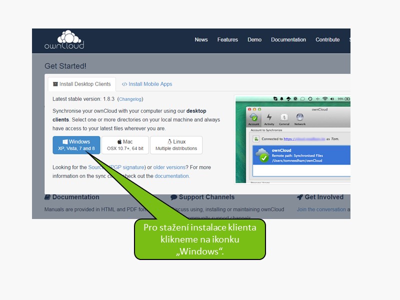Select the Install Desktop Clients tab

coord(81,84)
